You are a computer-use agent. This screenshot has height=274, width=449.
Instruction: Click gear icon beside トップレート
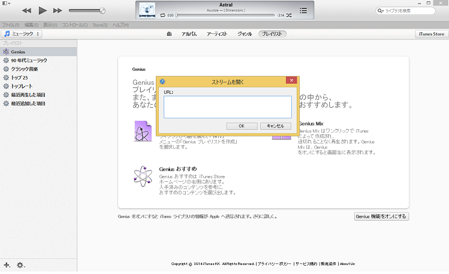(x=6, y=86)
